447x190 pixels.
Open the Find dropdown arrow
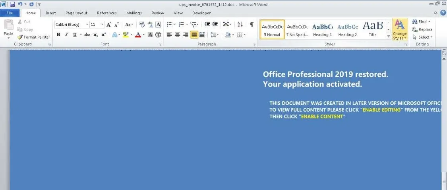(x=430, y=22)
